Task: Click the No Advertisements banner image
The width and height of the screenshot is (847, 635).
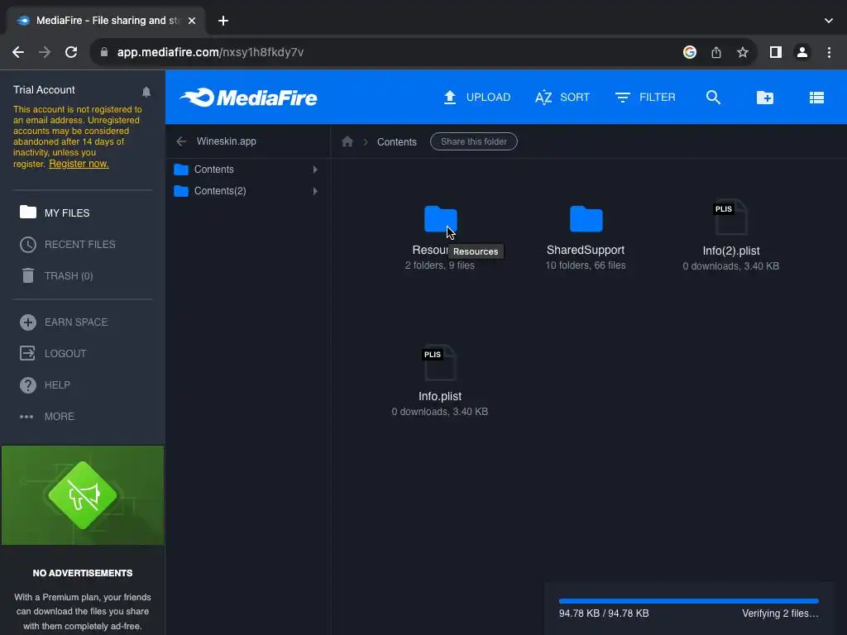Action: pos(83,495)
